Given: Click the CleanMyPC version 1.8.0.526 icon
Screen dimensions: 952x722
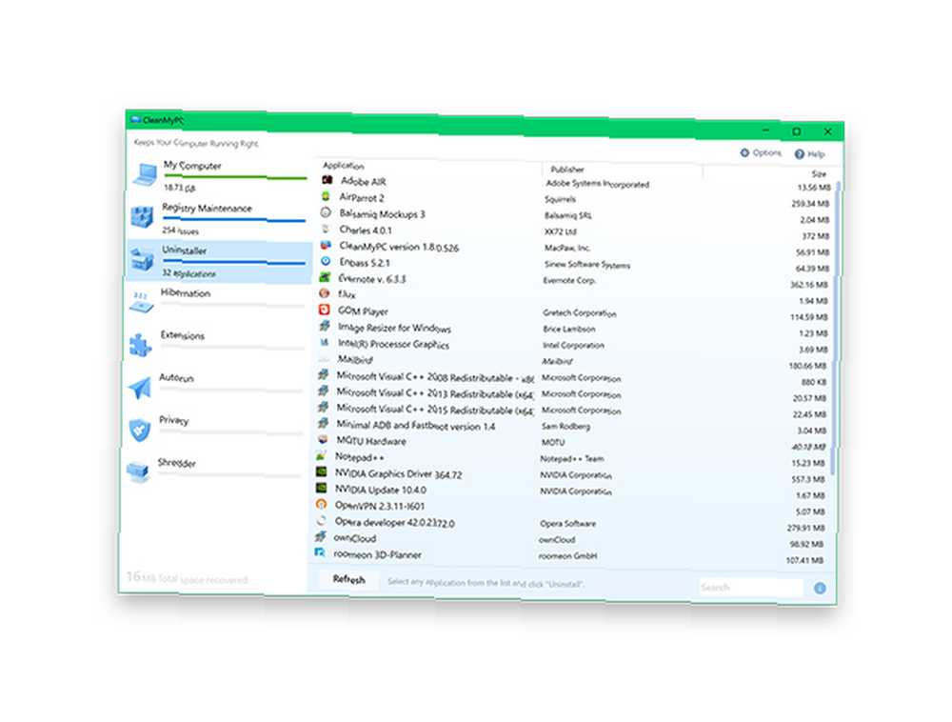Looking at the screenshot, I should [326, 246].
